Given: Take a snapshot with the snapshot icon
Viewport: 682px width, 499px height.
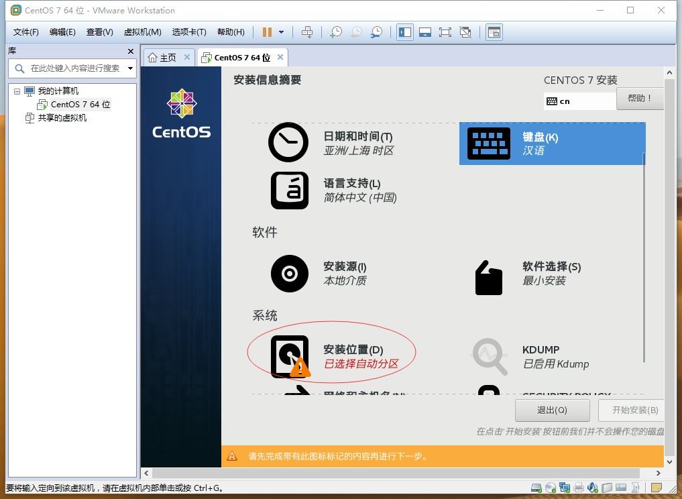Looking at the screenshot, I should tap(335, 32).
